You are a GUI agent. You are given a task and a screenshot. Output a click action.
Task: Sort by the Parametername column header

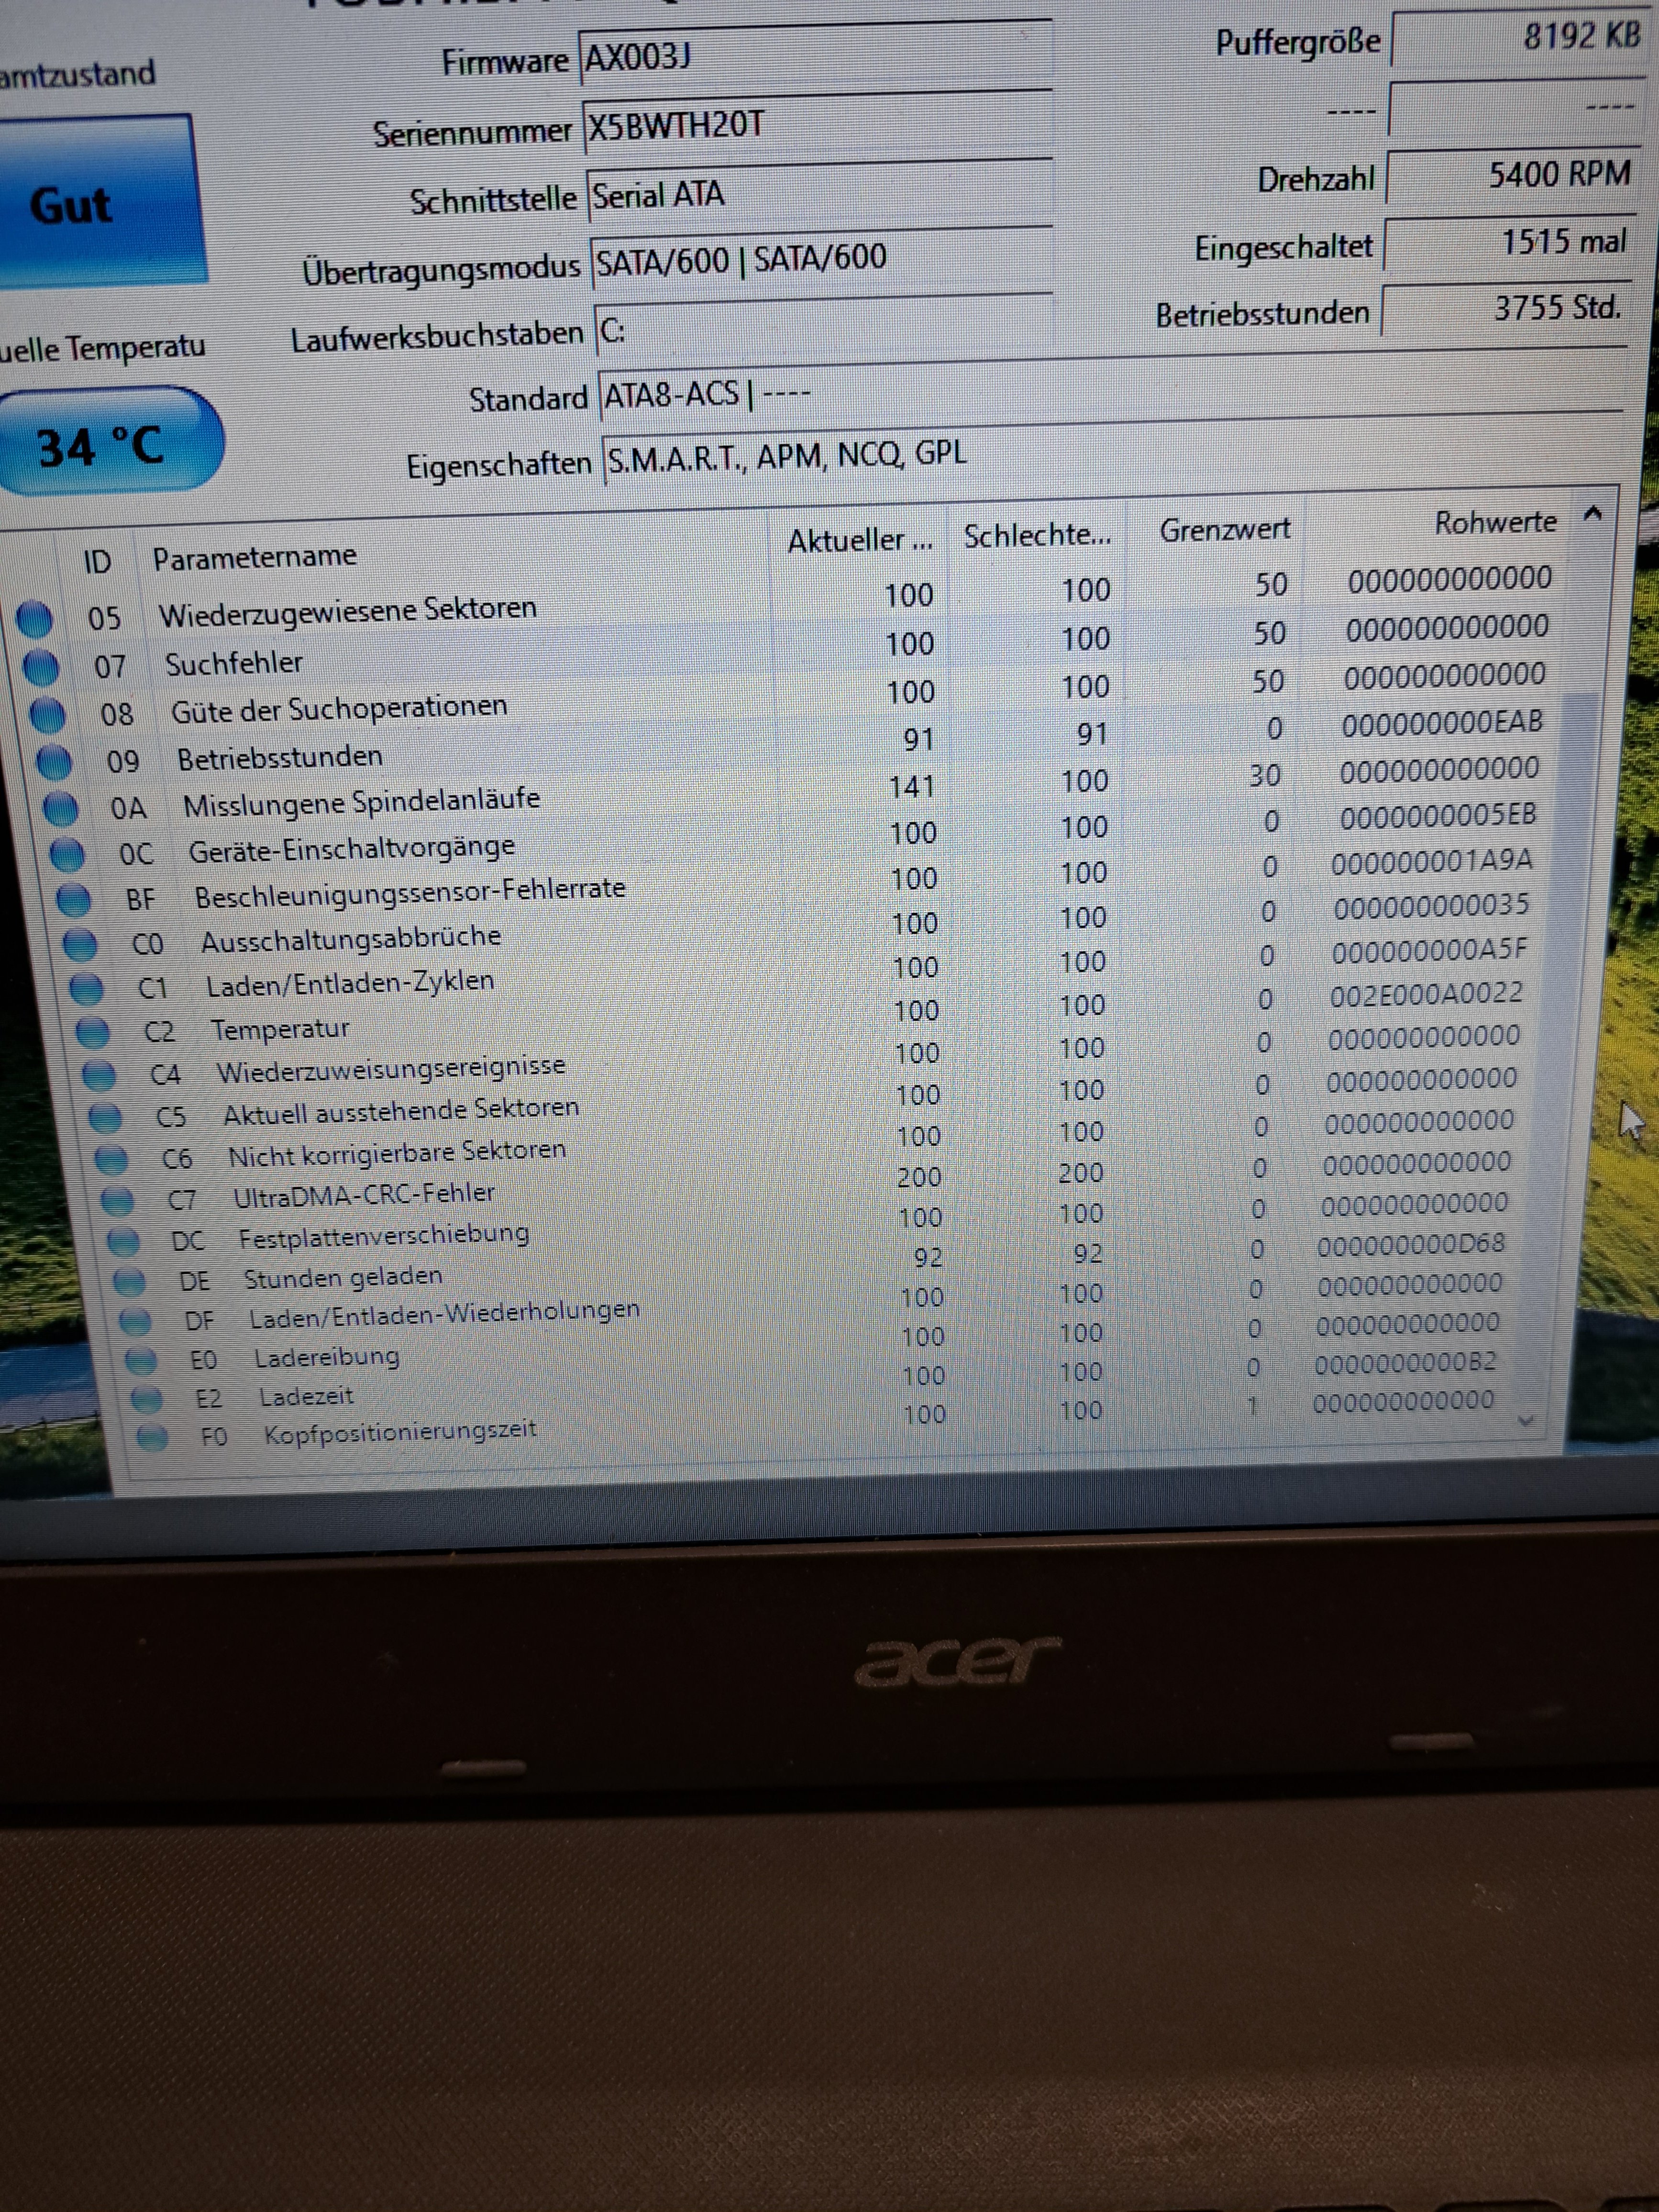tap(255, 556)
